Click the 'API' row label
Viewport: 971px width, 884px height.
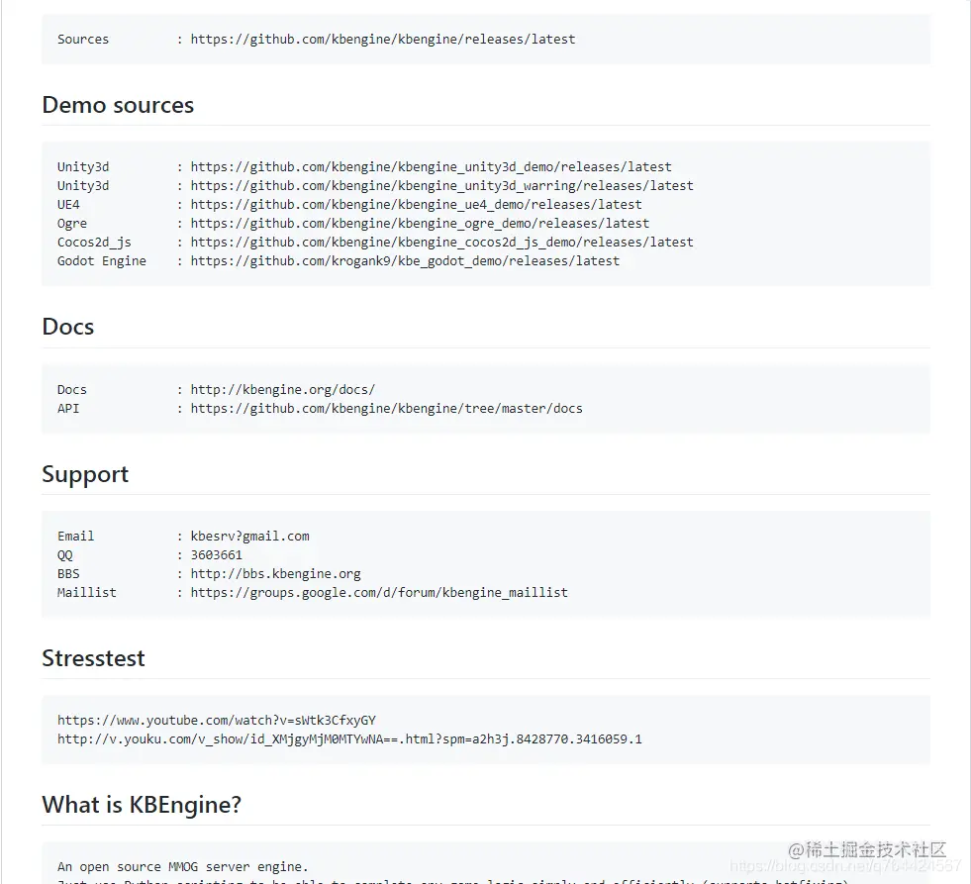pos(68,408)
